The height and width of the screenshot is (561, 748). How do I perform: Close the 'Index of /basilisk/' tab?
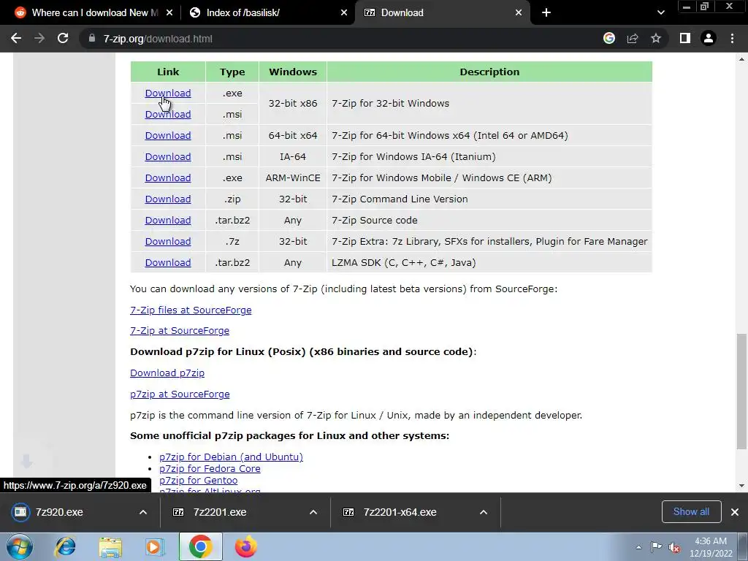(344, 13)
